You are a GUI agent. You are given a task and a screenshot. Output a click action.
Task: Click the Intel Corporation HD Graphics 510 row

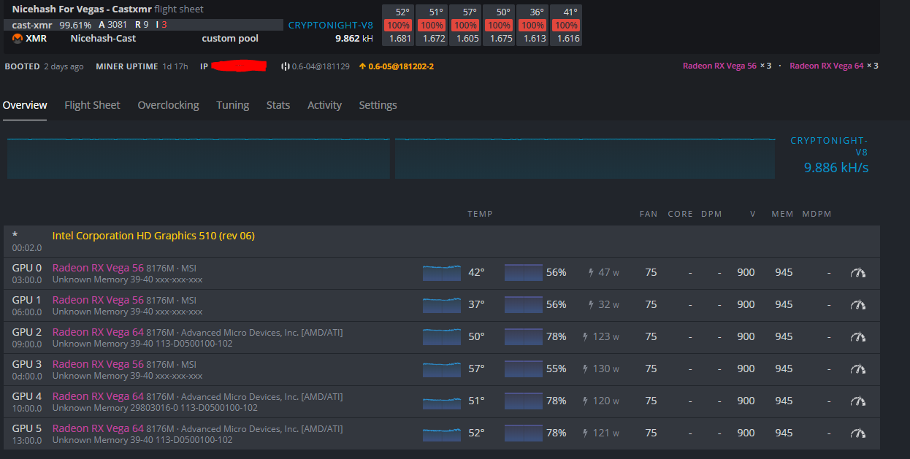click(x=442, y=241)
